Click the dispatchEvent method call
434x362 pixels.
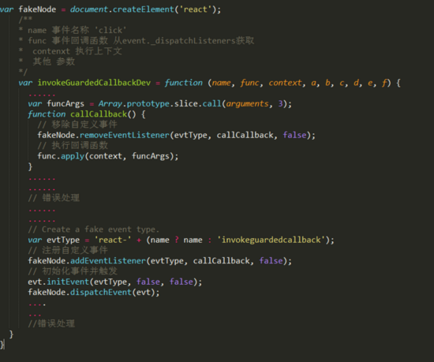[101, 293]
